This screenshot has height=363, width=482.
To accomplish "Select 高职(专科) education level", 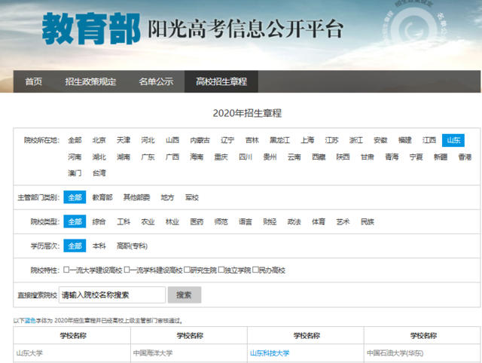I will 133,246.
